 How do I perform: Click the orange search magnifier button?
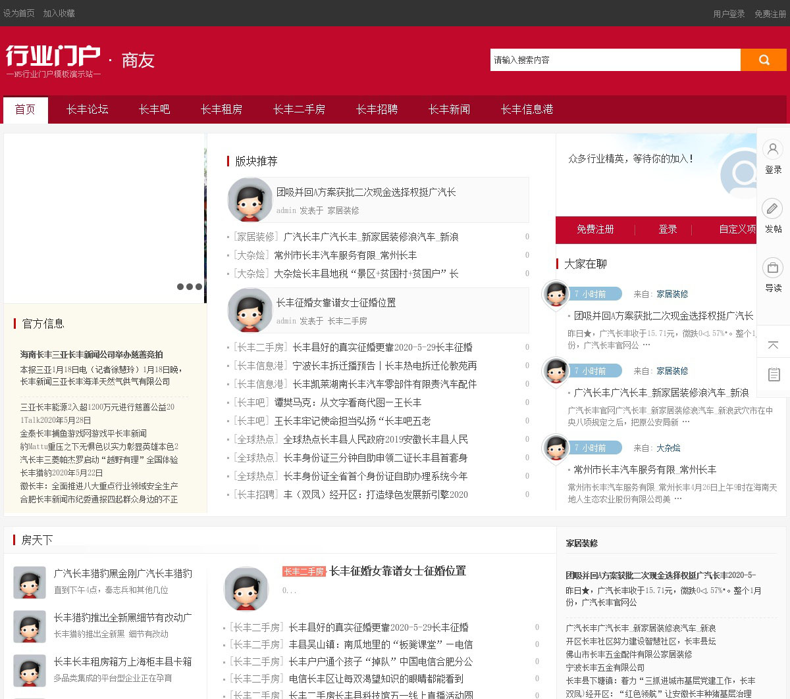764,60
